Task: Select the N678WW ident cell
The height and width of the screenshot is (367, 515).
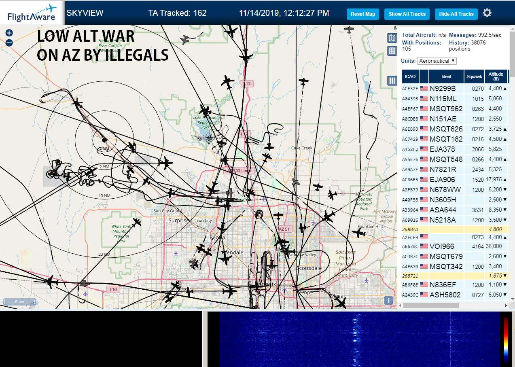Action: 445,189
